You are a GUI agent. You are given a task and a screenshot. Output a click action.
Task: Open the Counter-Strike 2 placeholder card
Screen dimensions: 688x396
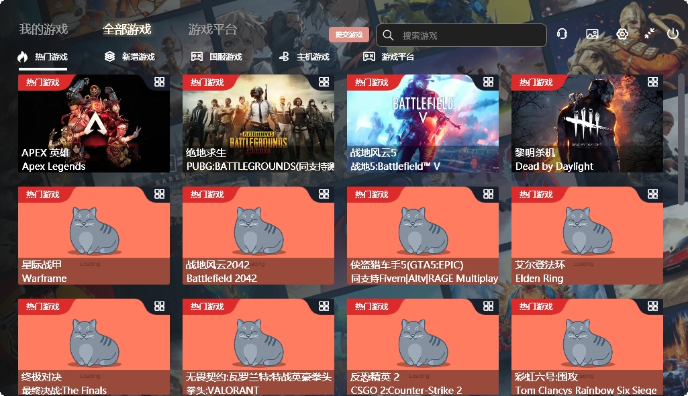coord(423,347)
